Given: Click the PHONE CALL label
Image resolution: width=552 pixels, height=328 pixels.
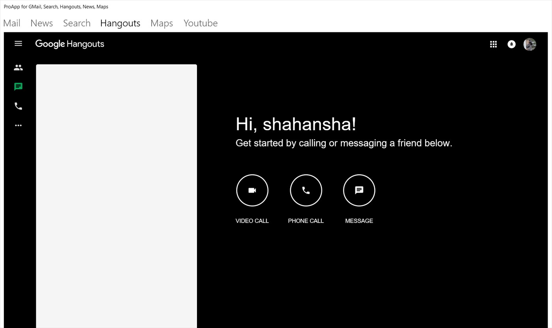Looking at the screenshot, I should coord(306,221).
